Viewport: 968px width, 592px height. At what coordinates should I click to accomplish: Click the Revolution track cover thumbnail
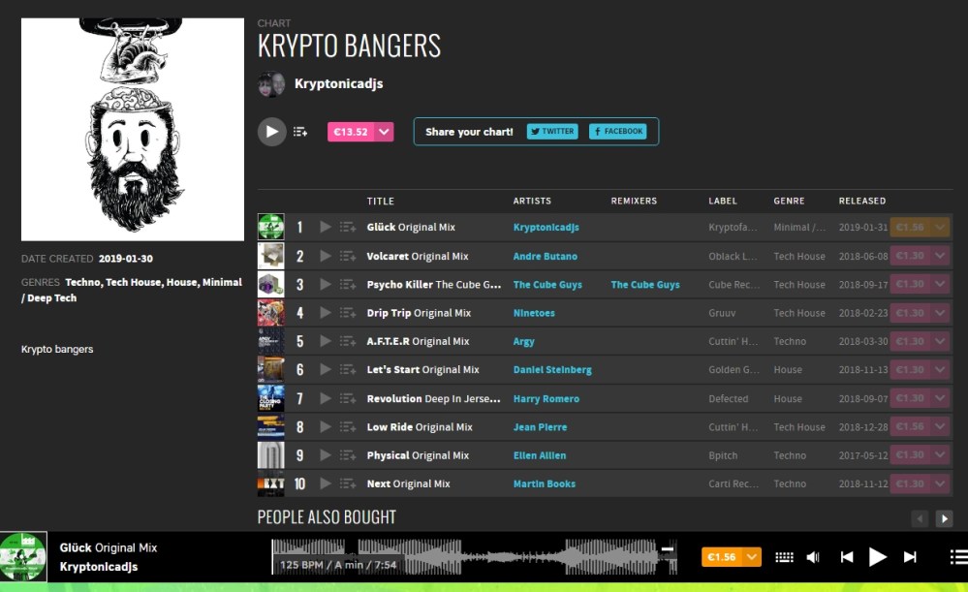(x=270, y=398)
